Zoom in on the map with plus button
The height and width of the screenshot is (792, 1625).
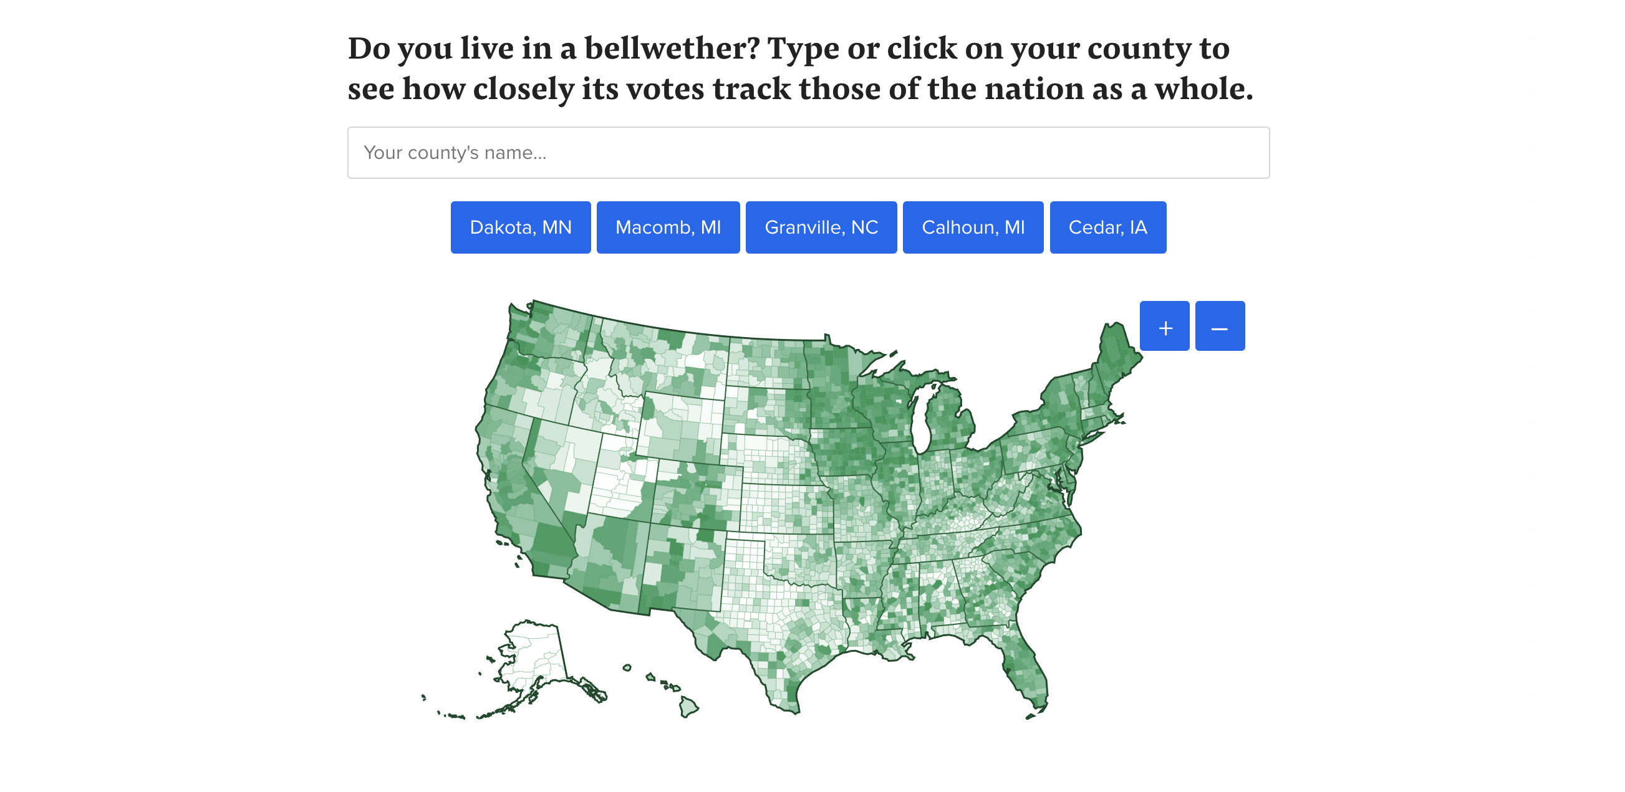(1164, 326)
